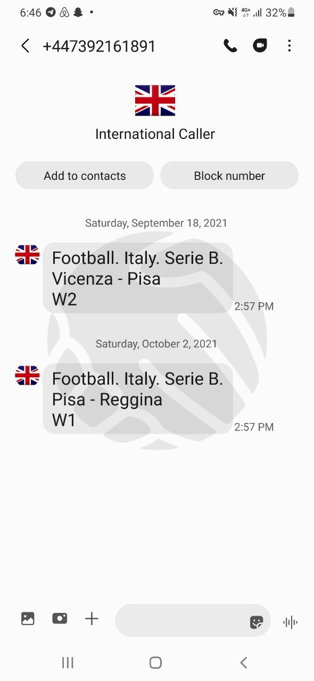Click the Block number button

click(x=229, y=176)
